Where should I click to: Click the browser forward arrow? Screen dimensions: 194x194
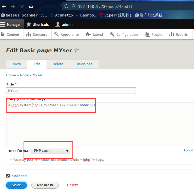pyautogui.click(x=13, y=6)
